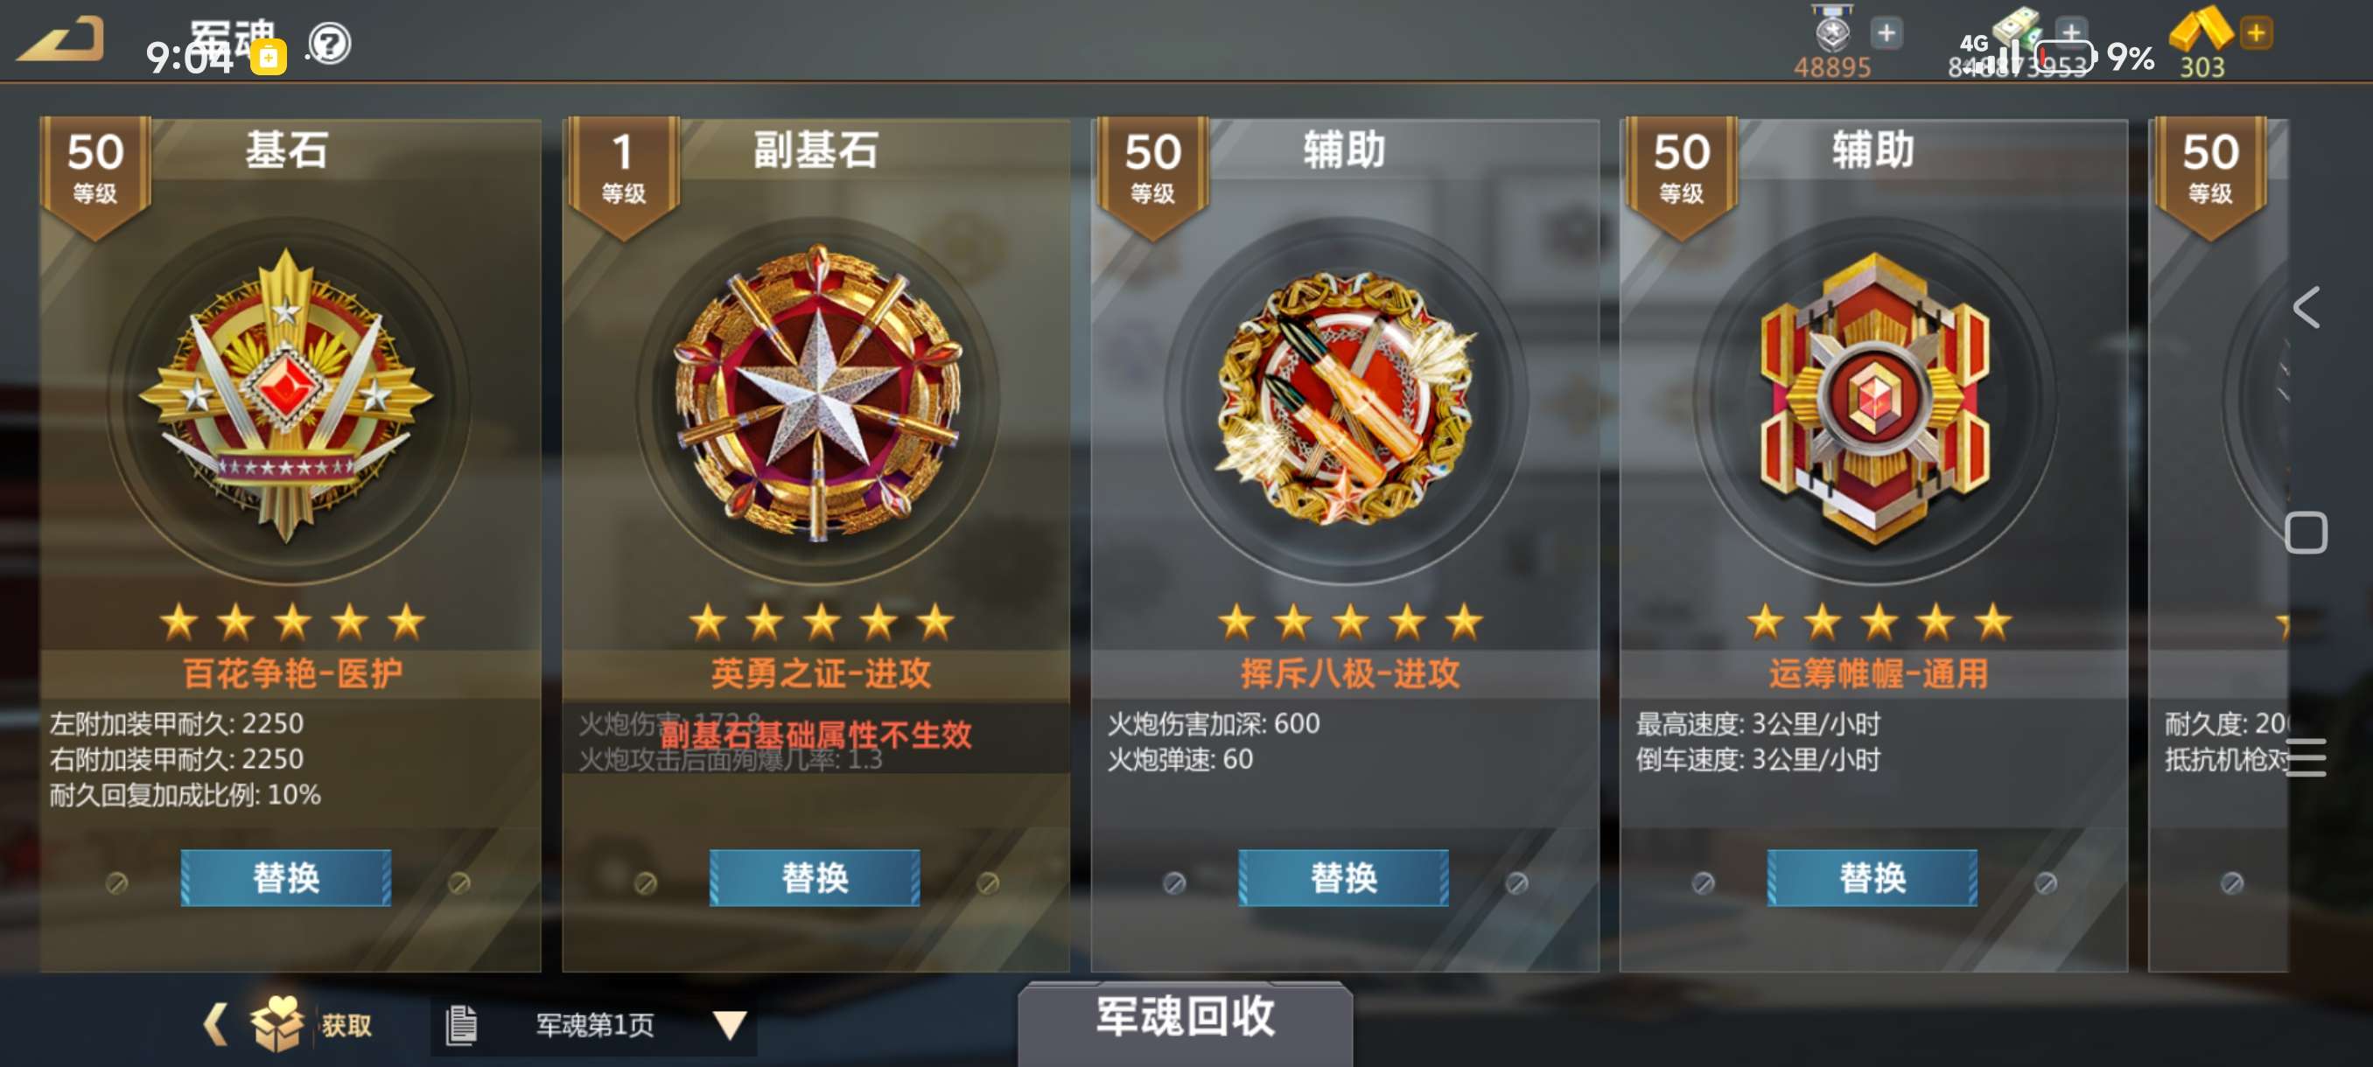The image size is (2373, 1067).
Task: Open the 军魂第1页 page selector
Action: pyautogui.click(x=594, y=1025)
